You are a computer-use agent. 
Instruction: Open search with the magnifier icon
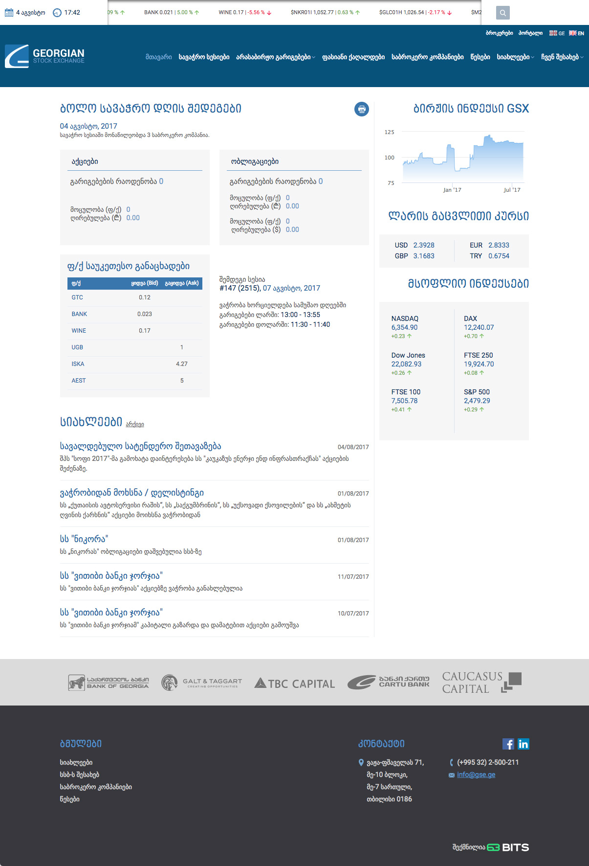point(502,13)
